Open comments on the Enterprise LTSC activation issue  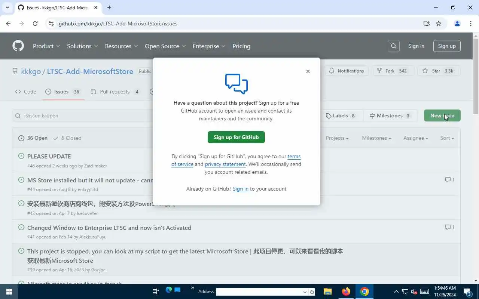coord(449,227)
